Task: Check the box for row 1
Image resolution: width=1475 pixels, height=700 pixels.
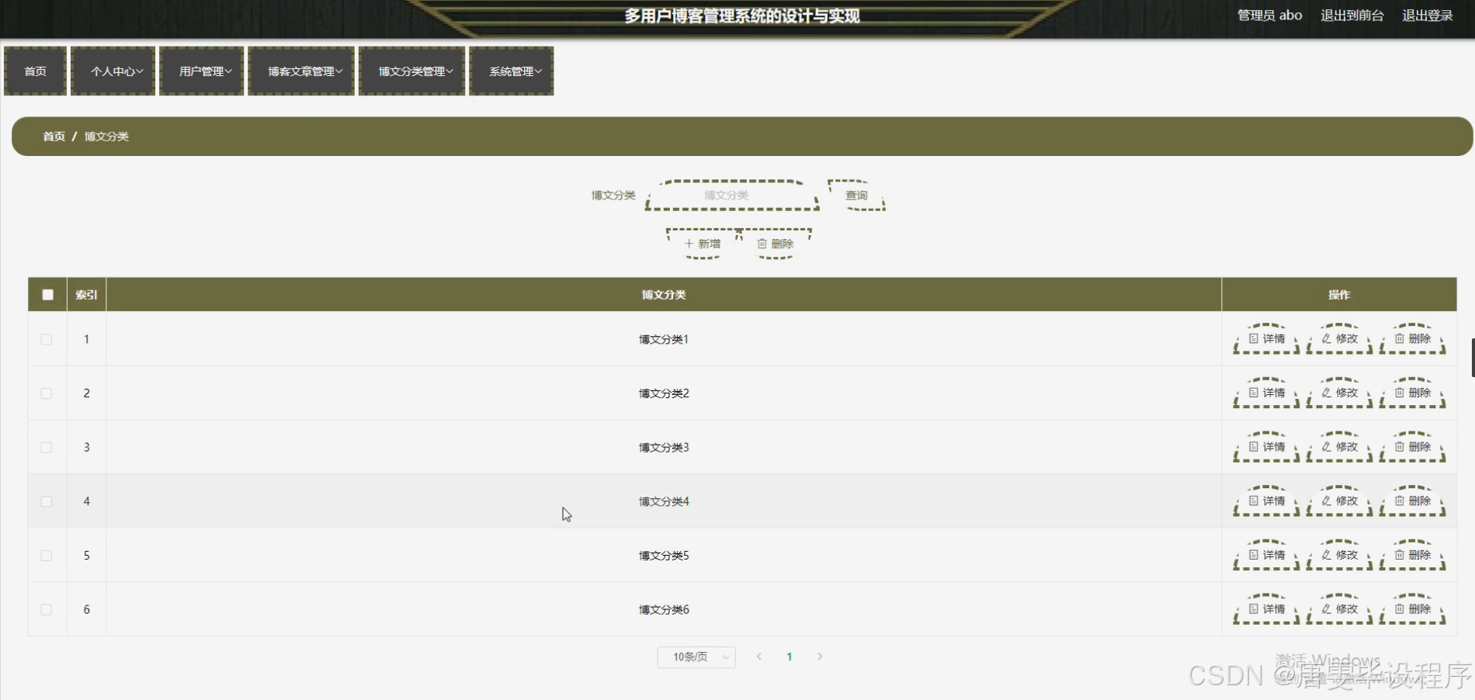Action: 47,339
